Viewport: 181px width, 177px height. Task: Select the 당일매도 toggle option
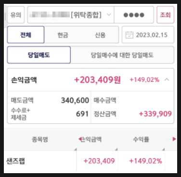[39, 55]
